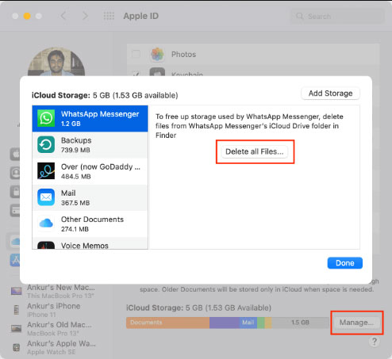Image resolution: width=392 pixels, height=359 pixels.
Task: Click the Backups green restore icon
Action: 46,144
